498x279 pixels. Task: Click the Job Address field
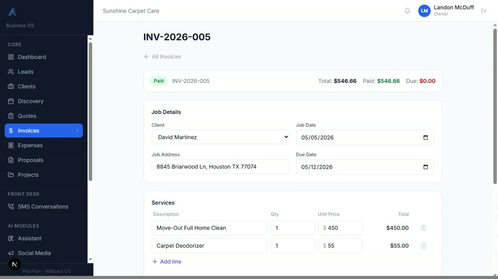tap(221, 167)
